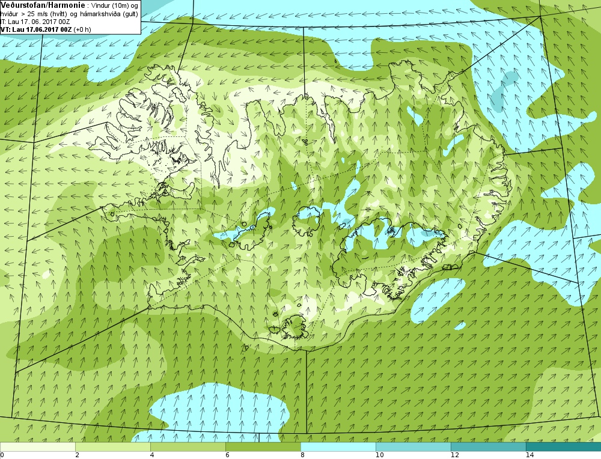This screenshot has width=601, height=459.
Task: Click the legend scale label '4'
Action: click(152, 455)
